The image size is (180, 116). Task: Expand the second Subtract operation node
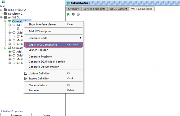(10, 63)
